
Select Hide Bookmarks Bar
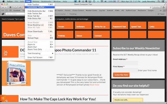(40, 11)
